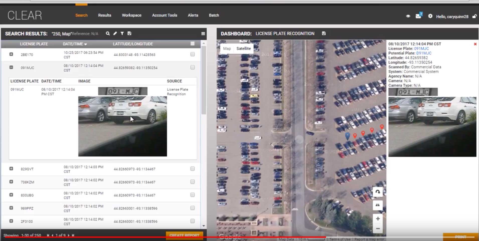Check the box for plate 829GVT
Screen dimensions: 479x241
coord(192,169)
